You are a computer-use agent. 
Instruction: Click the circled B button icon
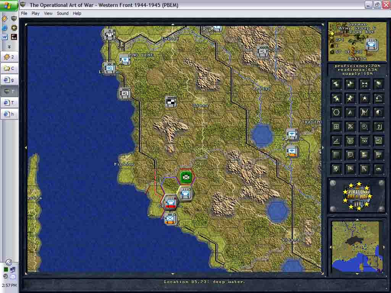point(350,141)
